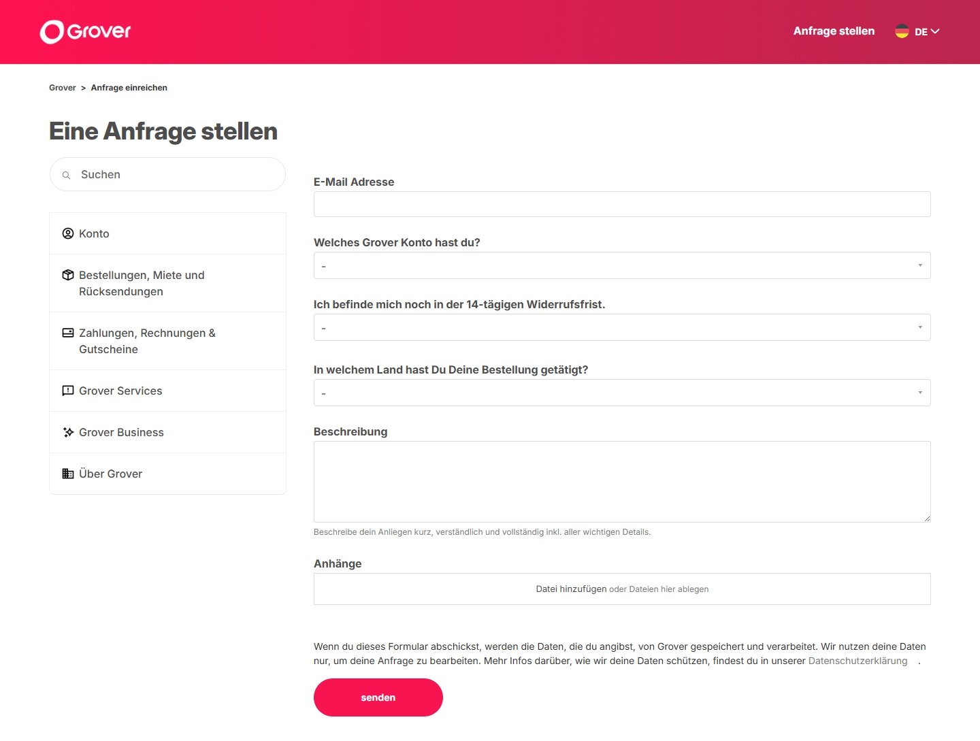Click the card icon beside Zahlungen
Viewport: 980px width, 741px height.
pyautogui.click(x=68, y=333)
